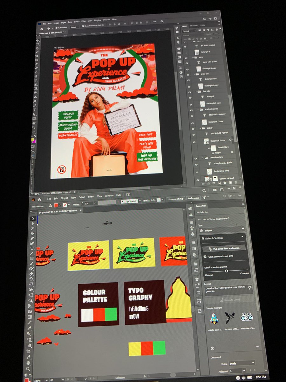Create a new group folder icon
Viewport: 286px width, 382px height.
225,183
